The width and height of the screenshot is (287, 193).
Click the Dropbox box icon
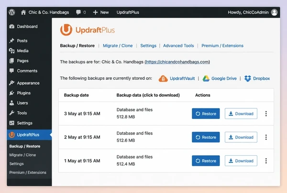[x=248, y=78]
